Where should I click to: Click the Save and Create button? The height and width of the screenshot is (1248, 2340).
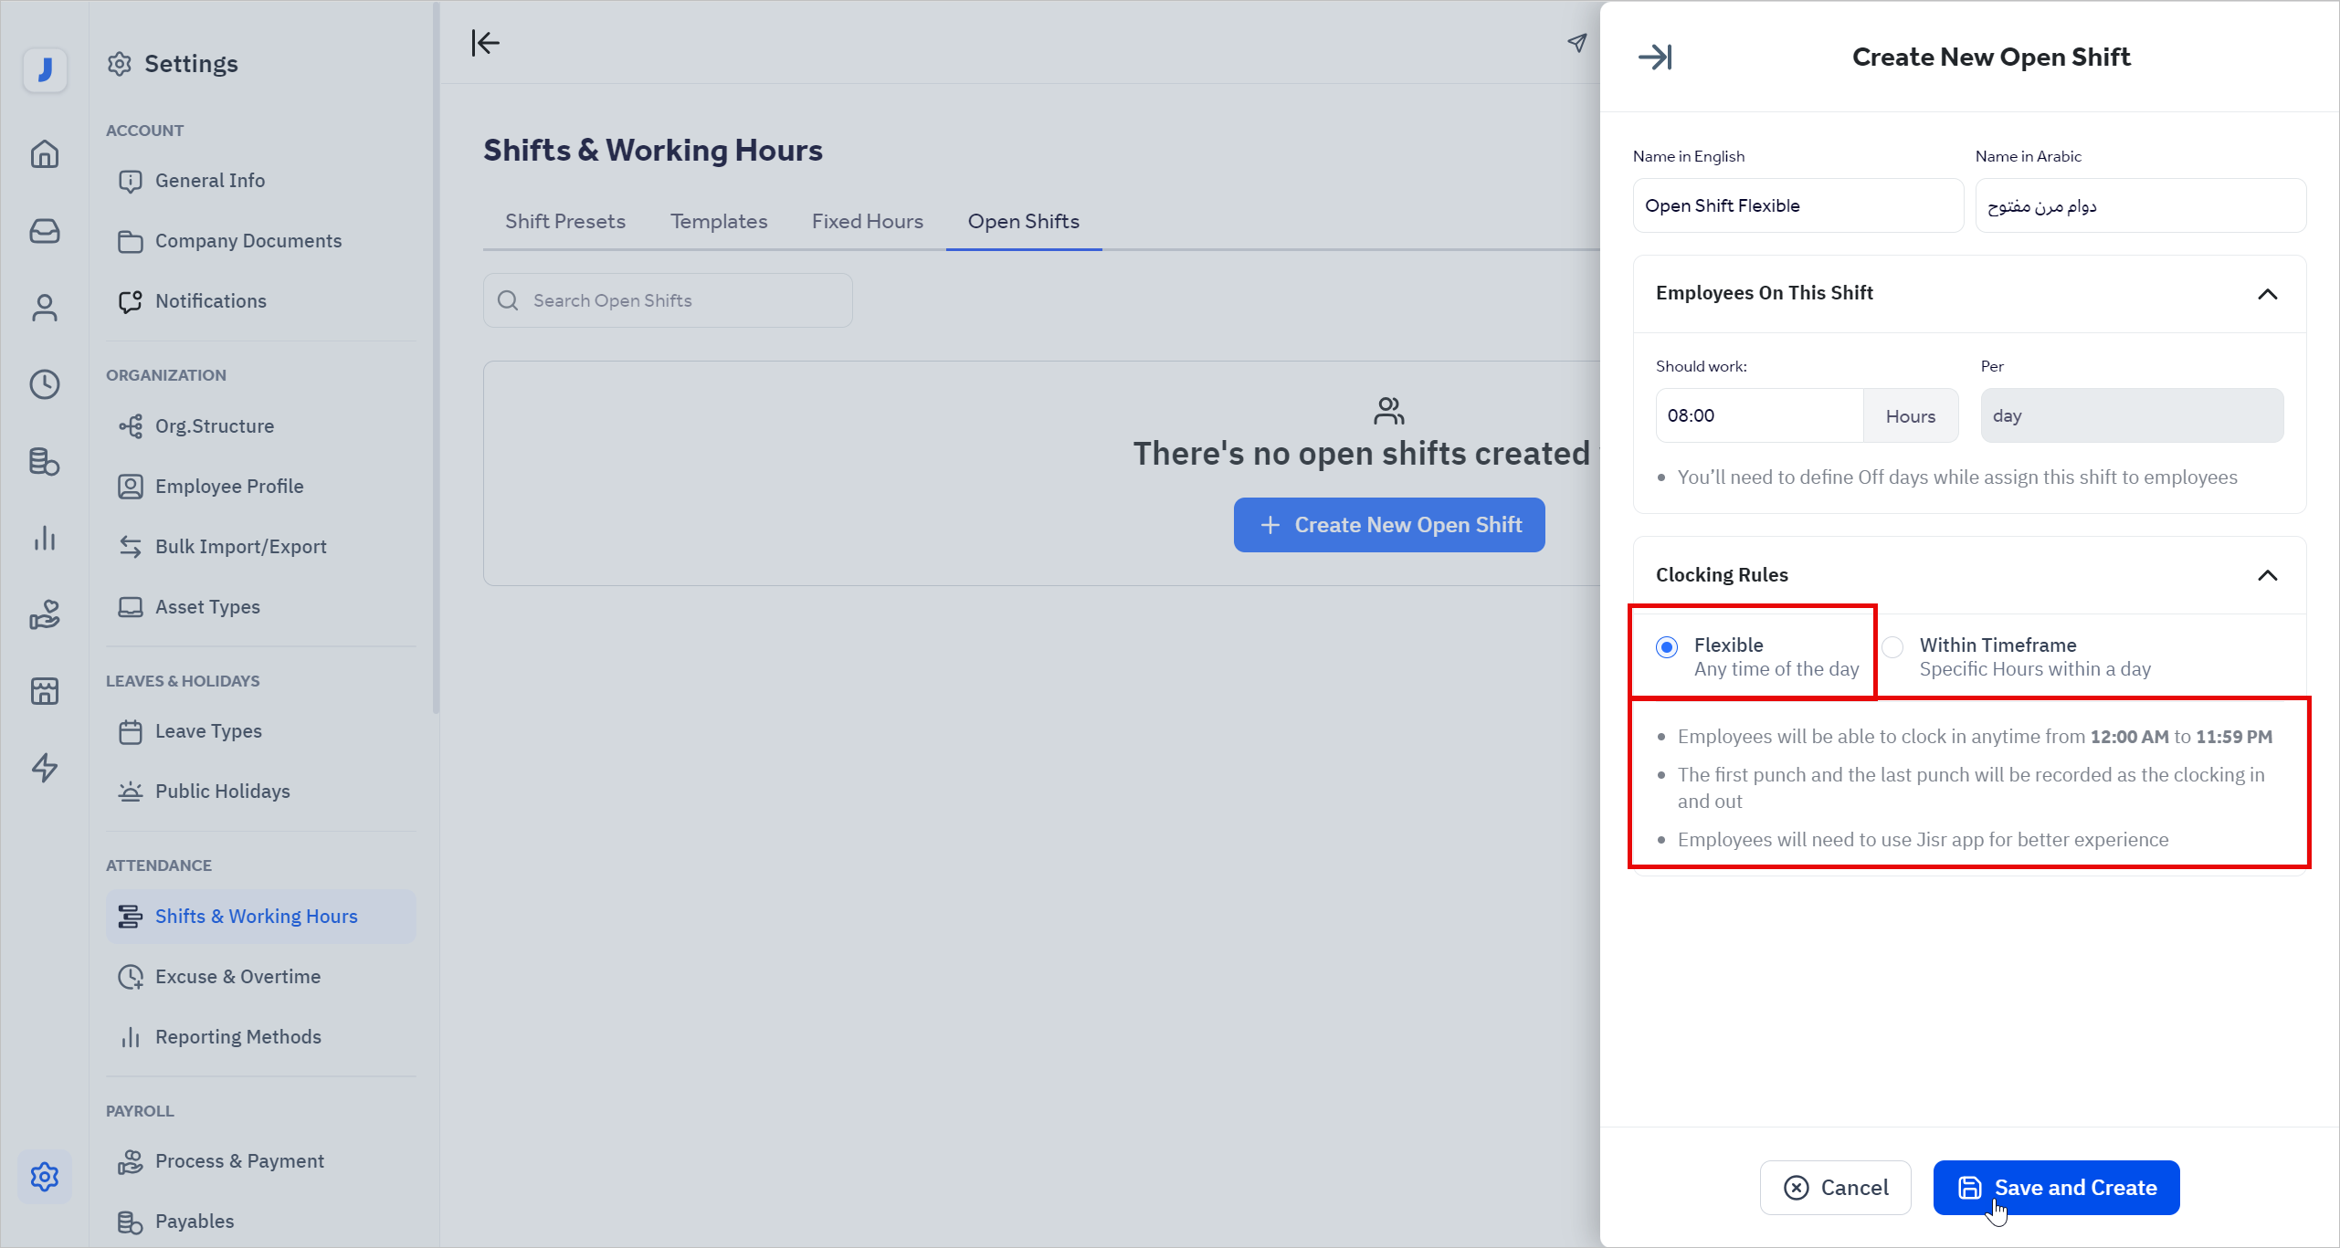coord(2056,1187)
